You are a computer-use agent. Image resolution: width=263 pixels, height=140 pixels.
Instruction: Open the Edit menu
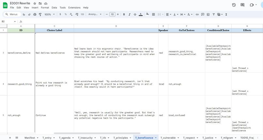[x=19, y=7]
